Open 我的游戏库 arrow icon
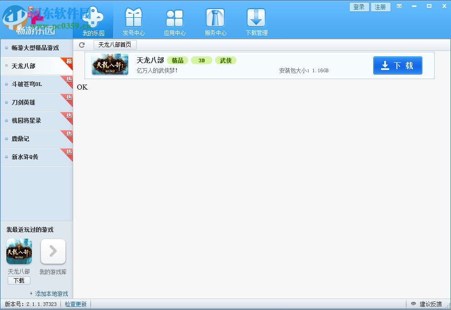Screen dimensions: 451x310 53,251
